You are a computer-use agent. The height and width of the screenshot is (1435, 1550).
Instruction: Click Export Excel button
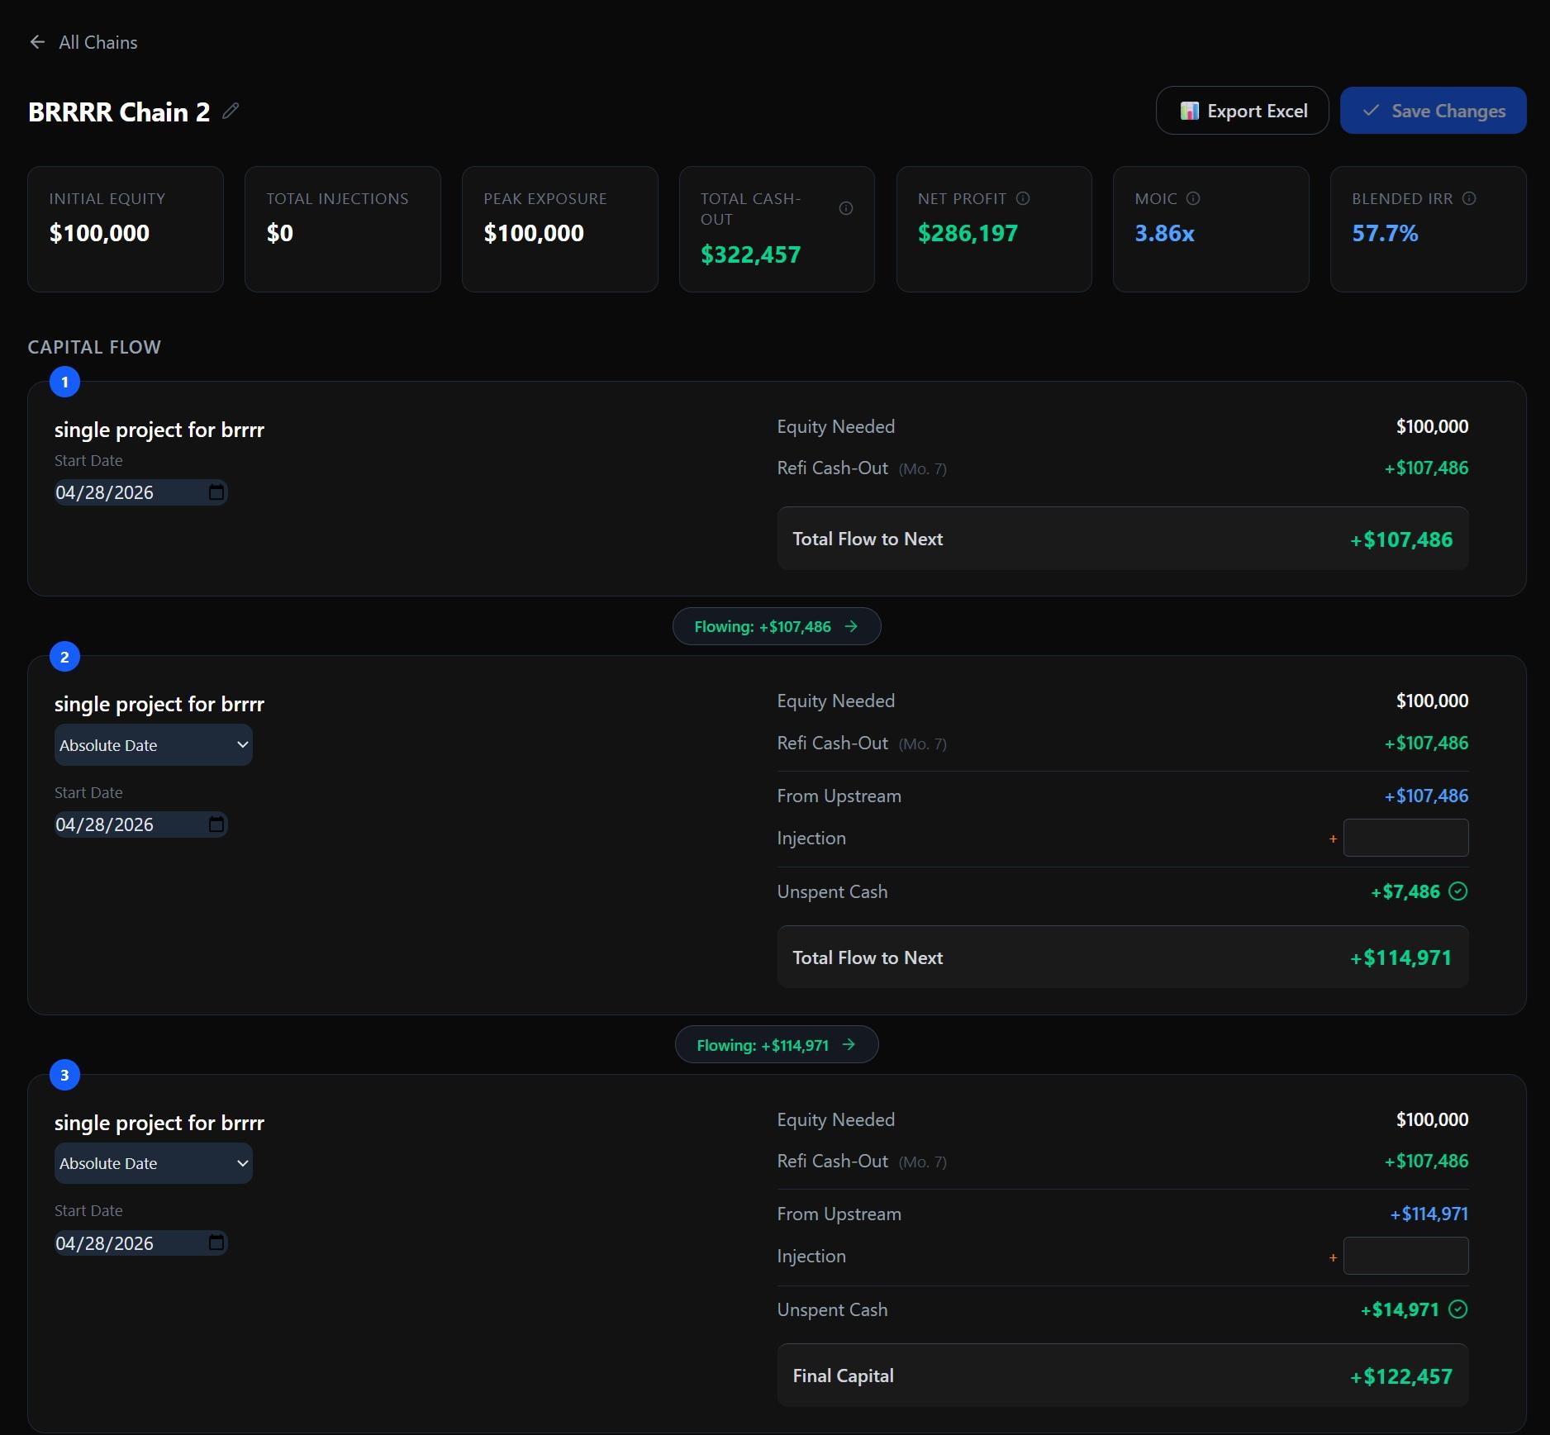tap(1242, 111)
